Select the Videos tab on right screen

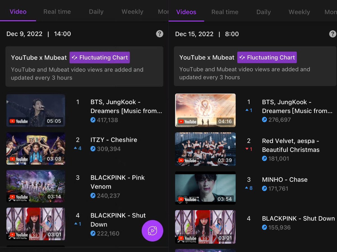pyautogui.click(x=186, y=12)
